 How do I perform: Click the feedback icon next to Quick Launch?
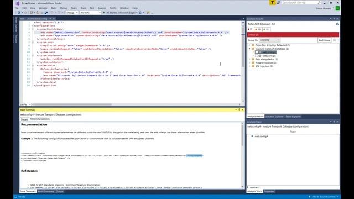pos(278,3)
